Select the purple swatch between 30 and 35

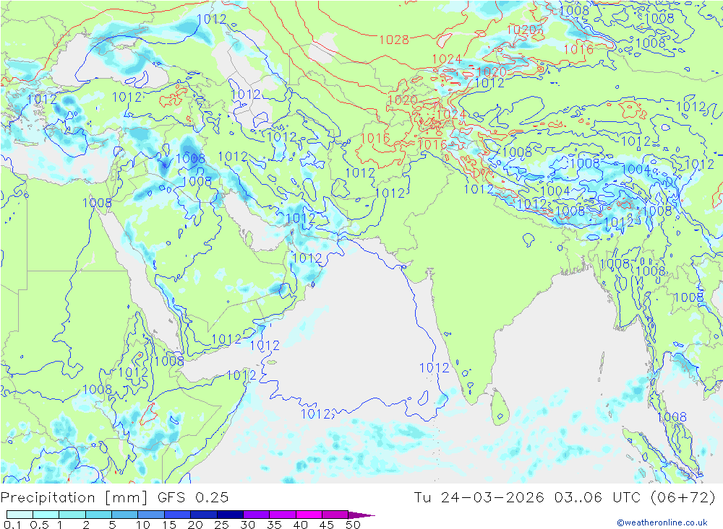pyautogui.click(x=257, y=515)
